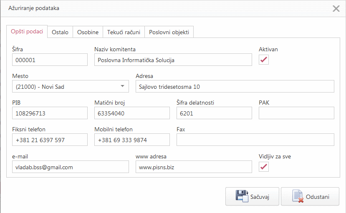Screen dimensions: 346x213
Task: Toggle the Vidljiv za sve checkbox
Action: tap(264, 167)
